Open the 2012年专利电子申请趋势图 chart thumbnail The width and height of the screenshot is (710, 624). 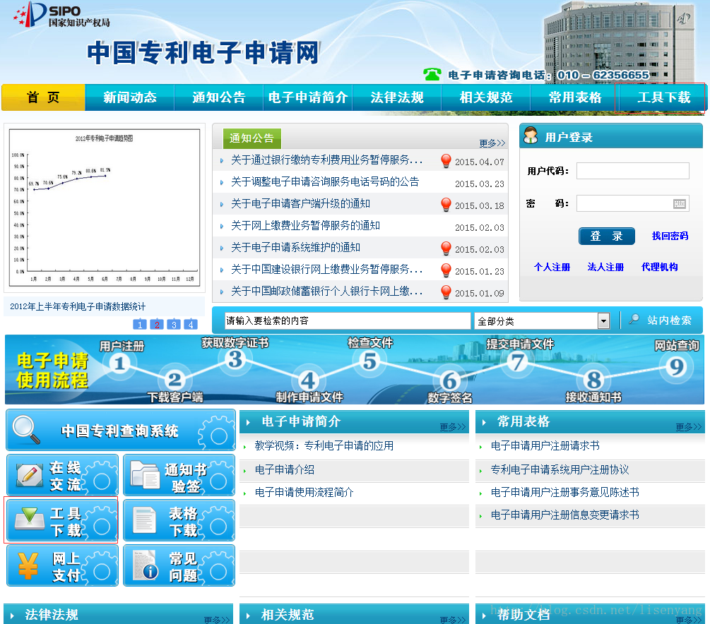(105, 208)
